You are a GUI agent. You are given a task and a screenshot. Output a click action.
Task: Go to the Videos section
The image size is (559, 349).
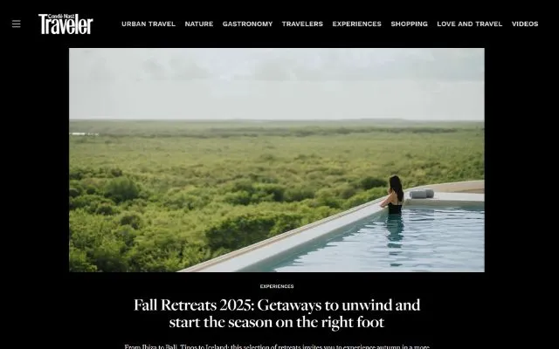[x=525, y=24]
